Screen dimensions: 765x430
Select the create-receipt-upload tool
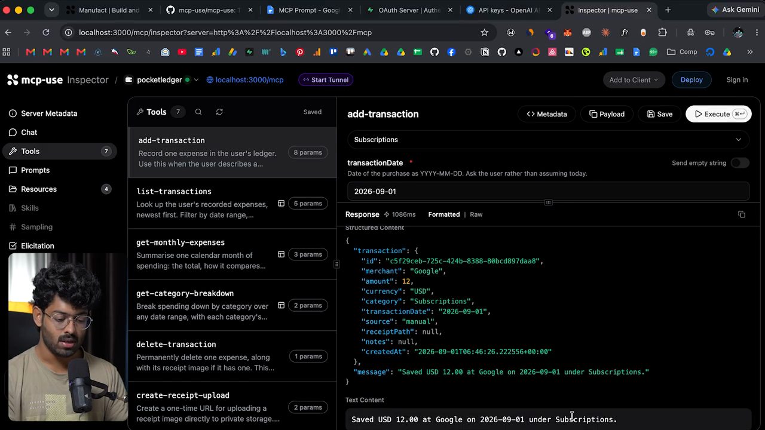tap(232, 406)
